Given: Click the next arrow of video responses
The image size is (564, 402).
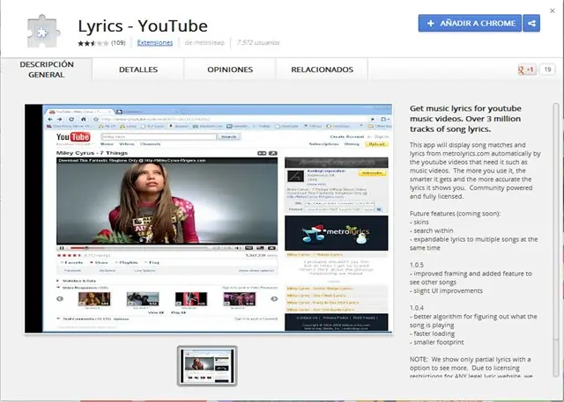Looking at the screenshot, I should tap(274, 298).
